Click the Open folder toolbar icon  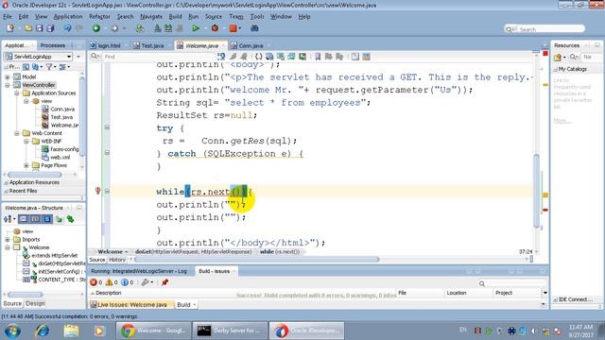(x=28, y=28)
